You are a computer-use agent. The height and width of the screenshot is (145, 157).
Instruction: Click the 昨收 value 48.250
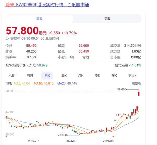click(31, 52)
